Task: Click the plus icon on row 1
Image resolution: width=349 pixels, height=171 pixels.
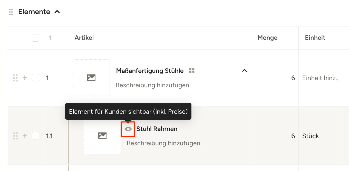Action: (x=25, y=78)
